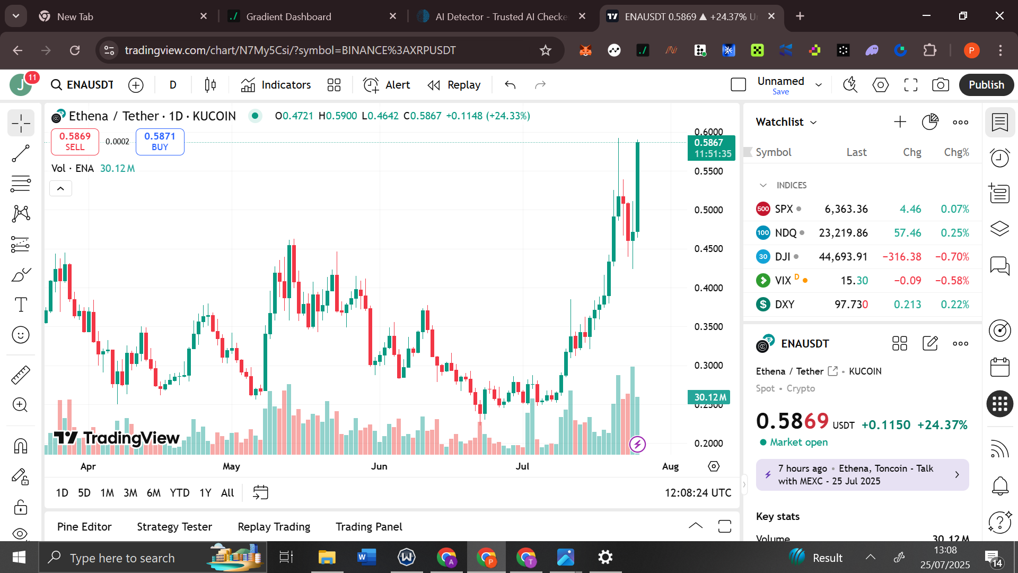1018x573 pixels.
Task: Open the emoji icons tool
Action: pyautogui.click(x=21, y=335)
